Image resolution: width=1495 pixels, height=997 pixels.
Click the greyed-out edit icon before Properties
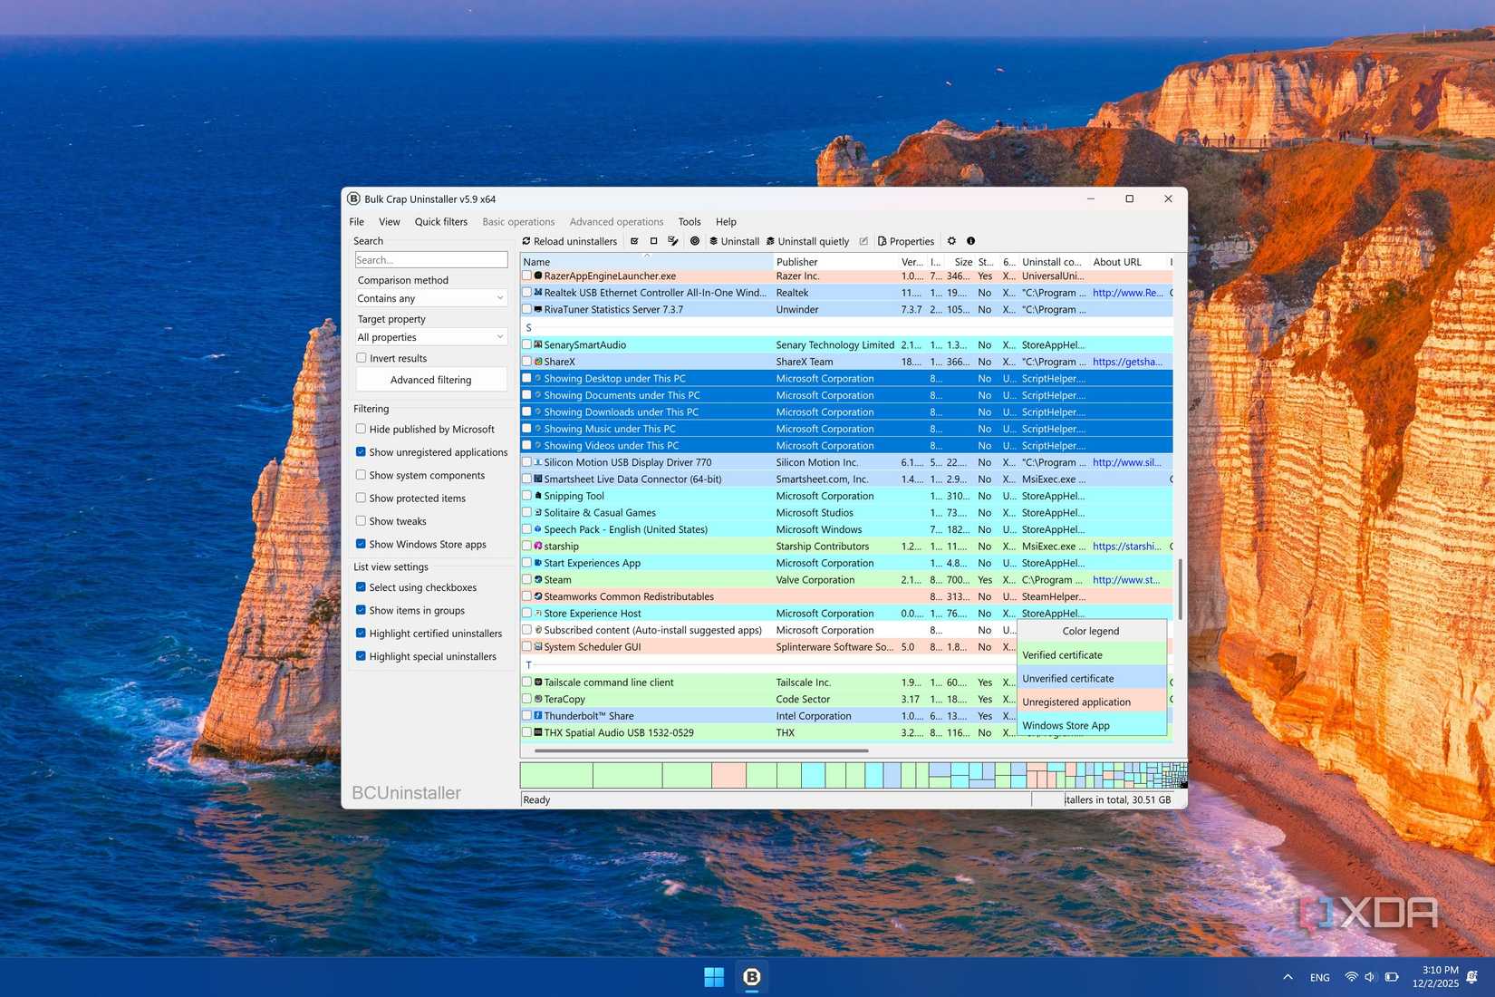tap(863, 241)
